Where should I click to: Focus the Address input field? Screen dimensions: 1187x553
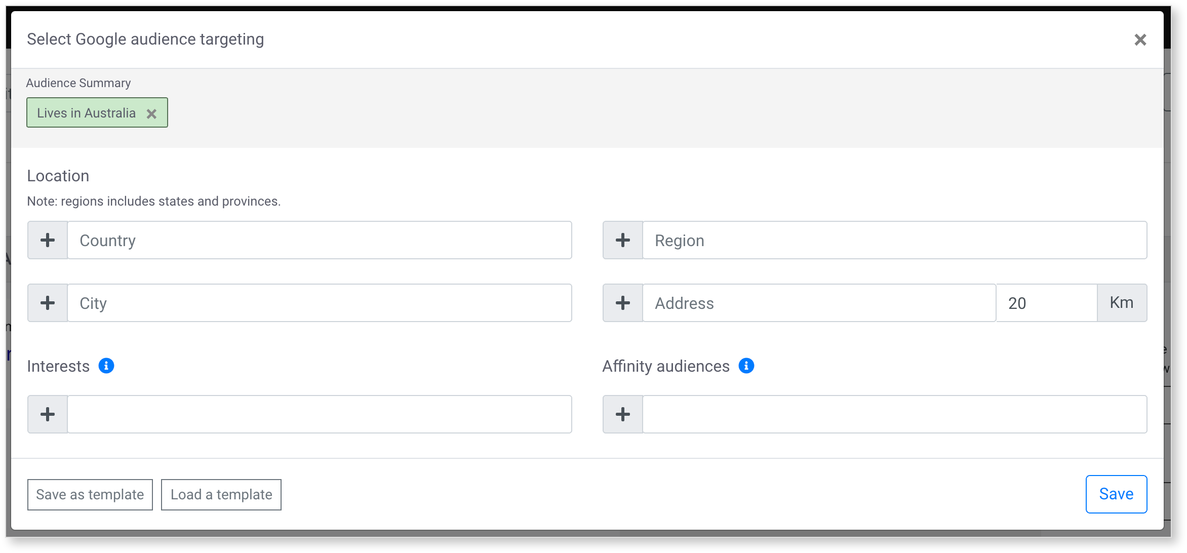click(819, 303)
